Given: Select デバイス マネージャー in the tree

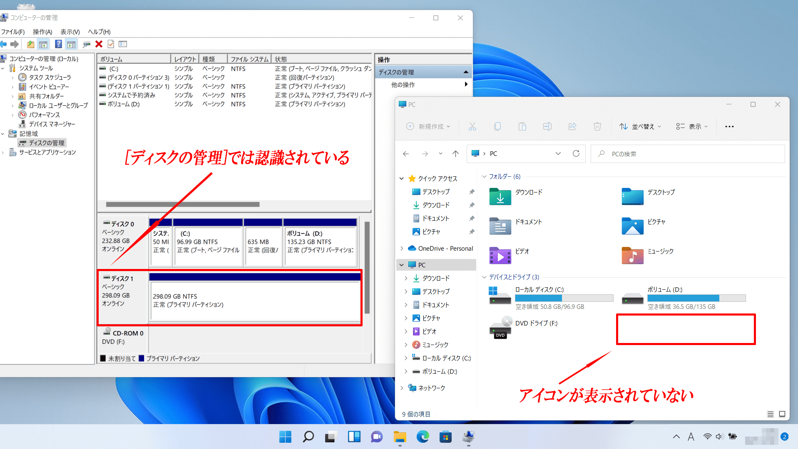Looking at the screenshot, I should (52, 124).
